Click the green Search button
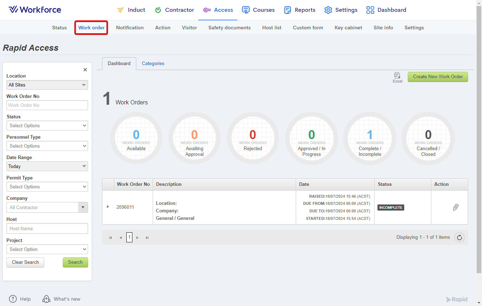Screen dimensions: 482x306 (75, 262)
